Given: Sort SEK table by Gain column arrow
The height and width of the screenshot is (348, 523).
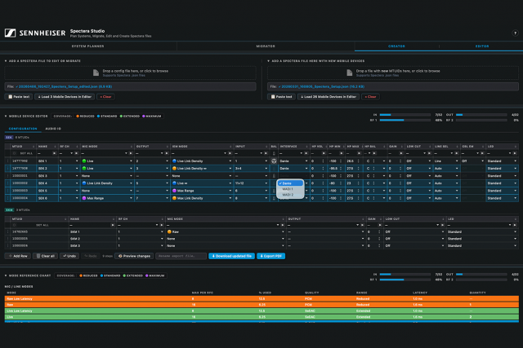Looking at the screenshot, I should point(403,147).
